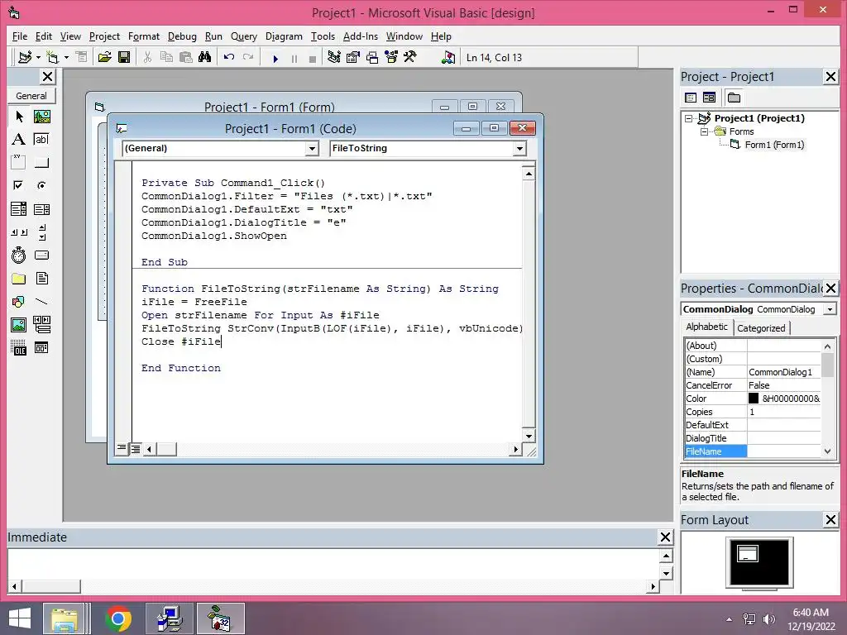847x635 pixels.
Task: Click the Color property black swatch
Action: point(754,399)
